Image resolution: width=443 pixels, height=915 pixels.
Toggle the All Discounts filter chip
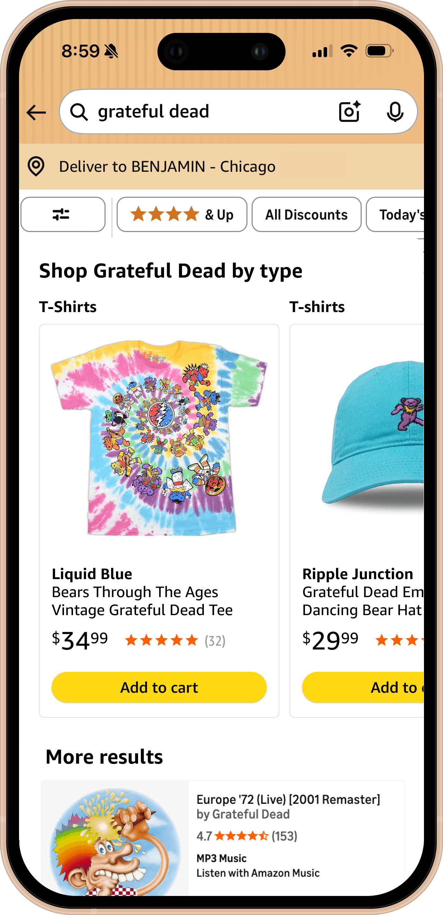306,214
